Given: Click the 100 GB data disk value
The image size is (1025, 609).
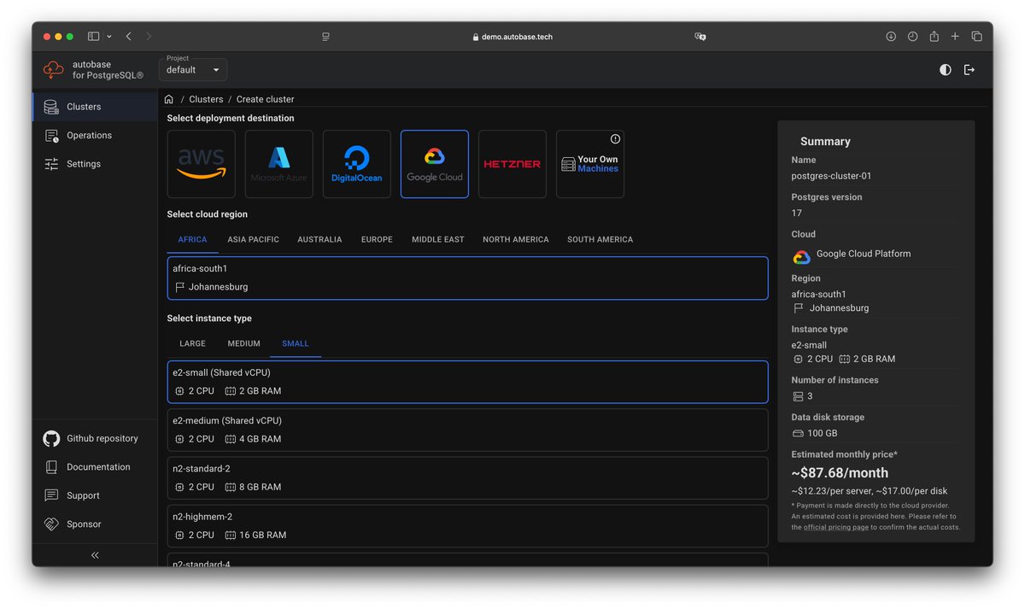Looking at the screenshot, I should point(823,433).
